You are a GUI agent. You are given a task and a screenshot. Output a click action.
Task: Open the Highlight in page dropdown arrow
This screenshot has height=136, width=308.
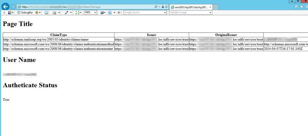(x=211, y=13)
